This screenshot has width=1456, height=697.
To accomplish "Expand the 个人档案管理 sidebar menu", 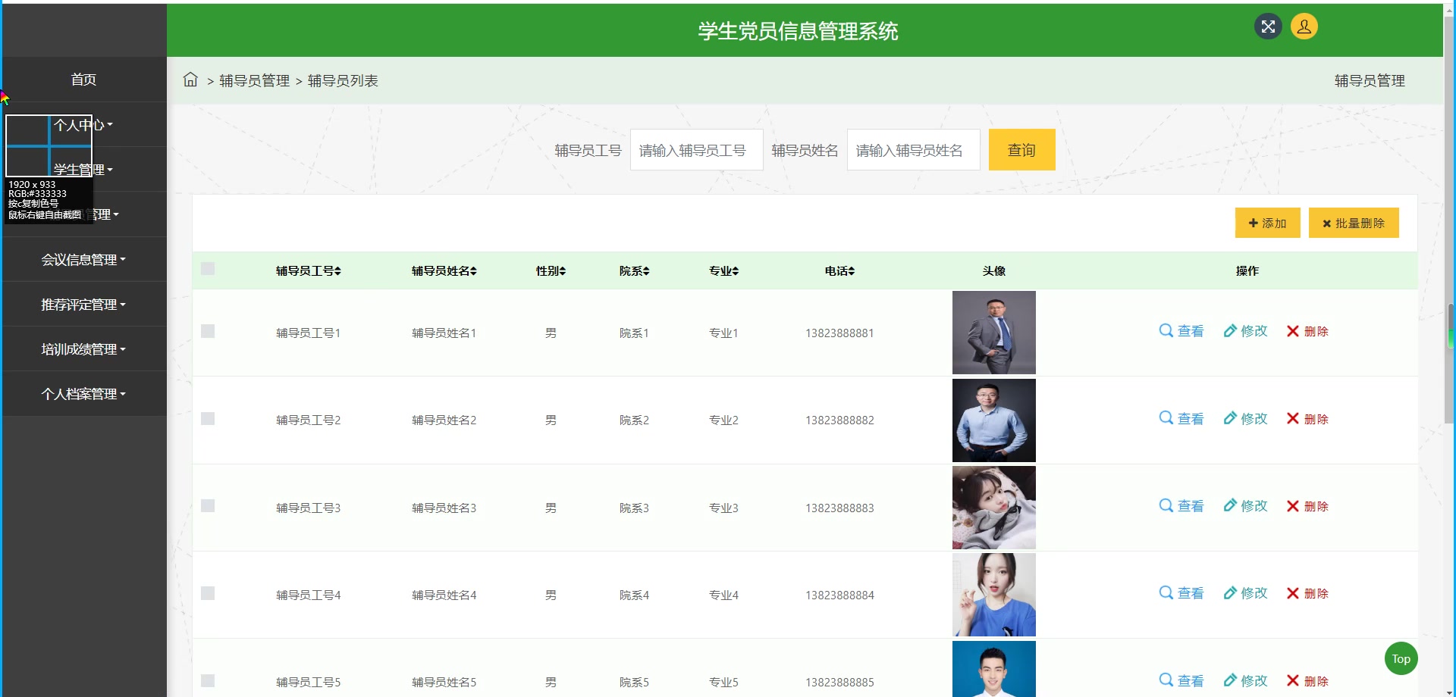I will pyautogui.click(x=83, y=393).
